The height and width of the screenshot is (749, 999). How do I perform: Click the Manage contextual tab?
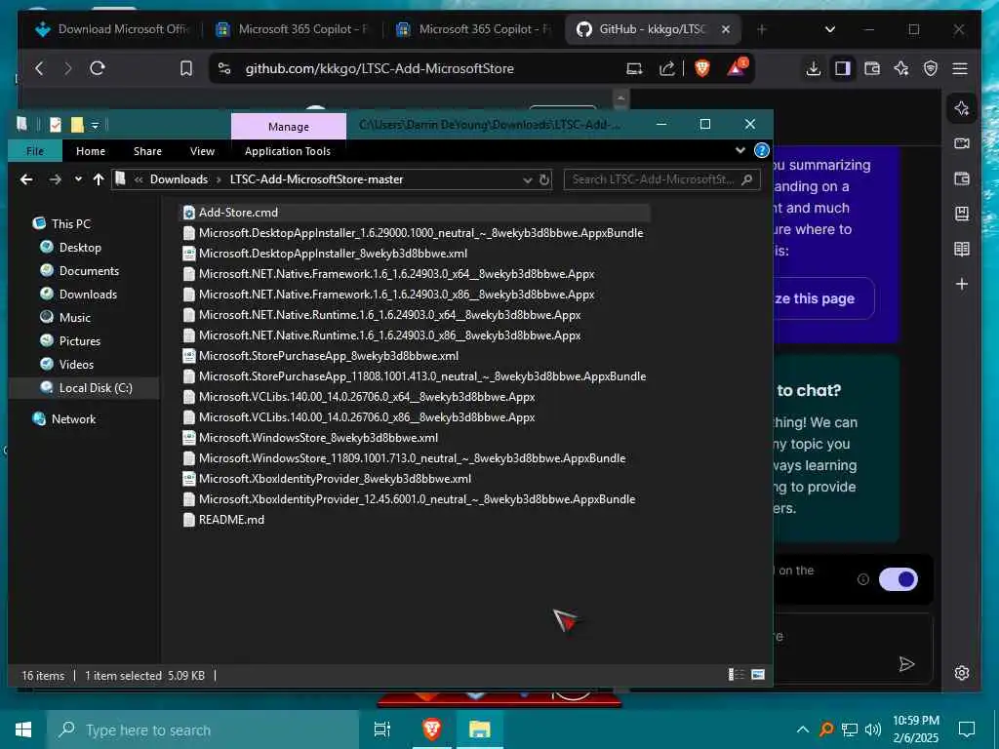[x=289, y=127]
